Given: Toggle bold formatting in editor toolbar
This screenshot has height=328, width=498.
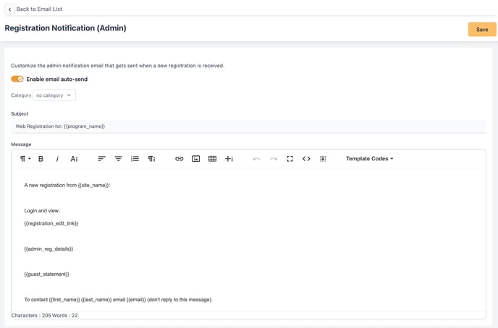Looking at the screenshot, I should [41, 159].
